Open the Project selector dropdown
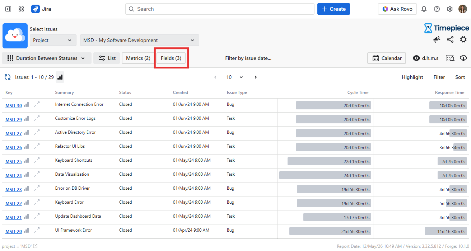Screen dimensions: 471x251 pyautogui.click(x=53, y=40)
